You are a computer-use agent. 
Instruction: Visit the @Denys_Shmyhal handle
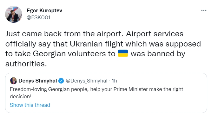click(x=86, y=81)
